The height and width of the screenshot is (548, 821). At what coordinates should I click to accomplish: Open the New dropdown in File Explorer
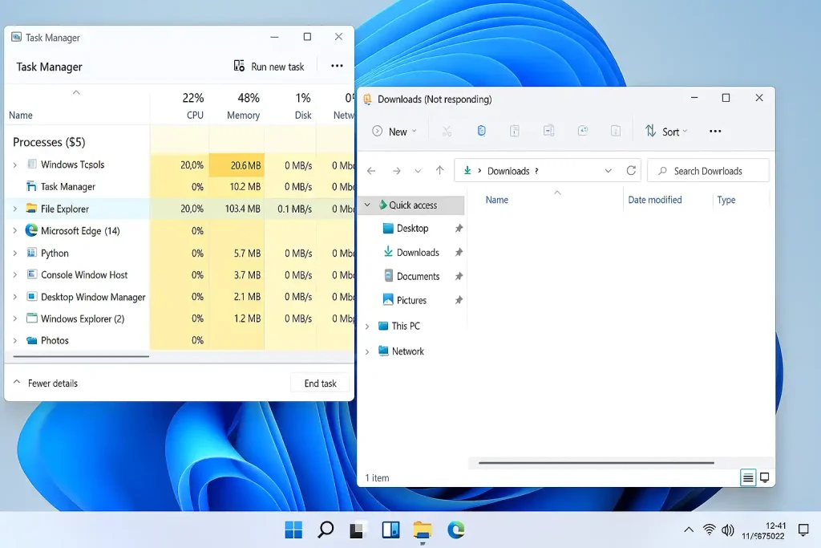pyautogui.click(x=394, y=132)
